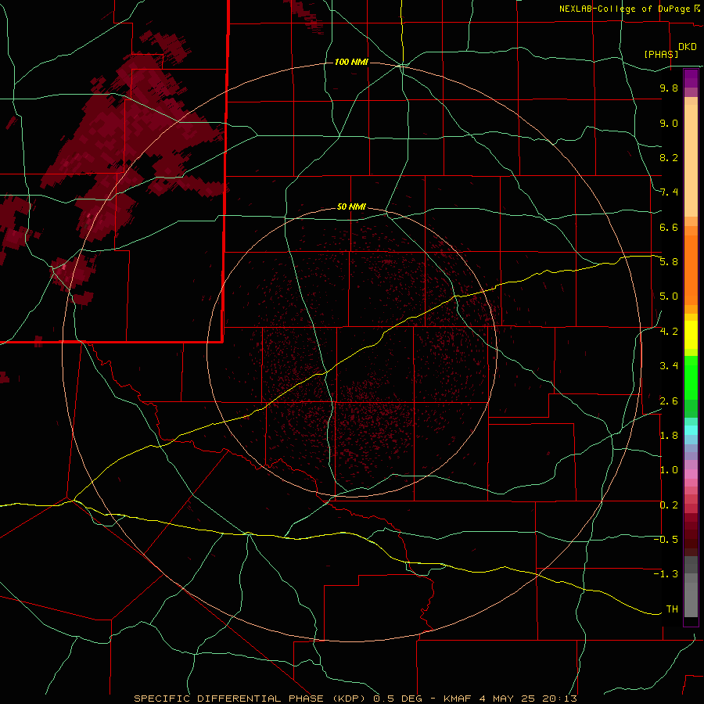This screenshot has width=704, height=704.
Task: Click the 5.8 value on the color scale
Action: click(x=669, y=262)
